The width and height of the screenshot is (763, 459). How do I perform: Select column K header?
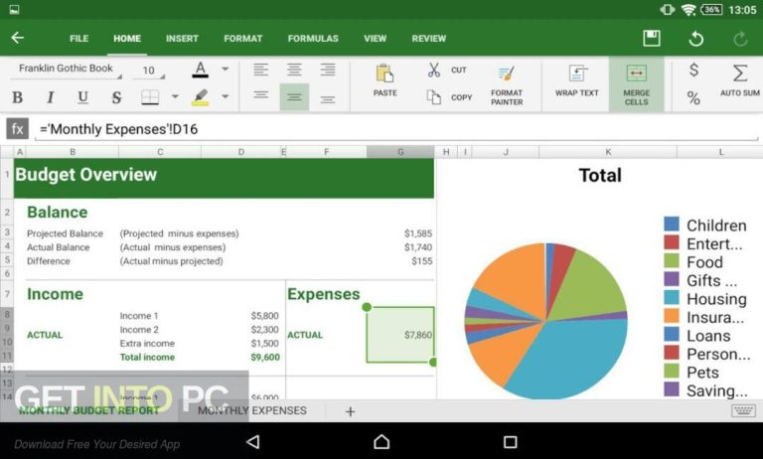(x=608, y=152)
